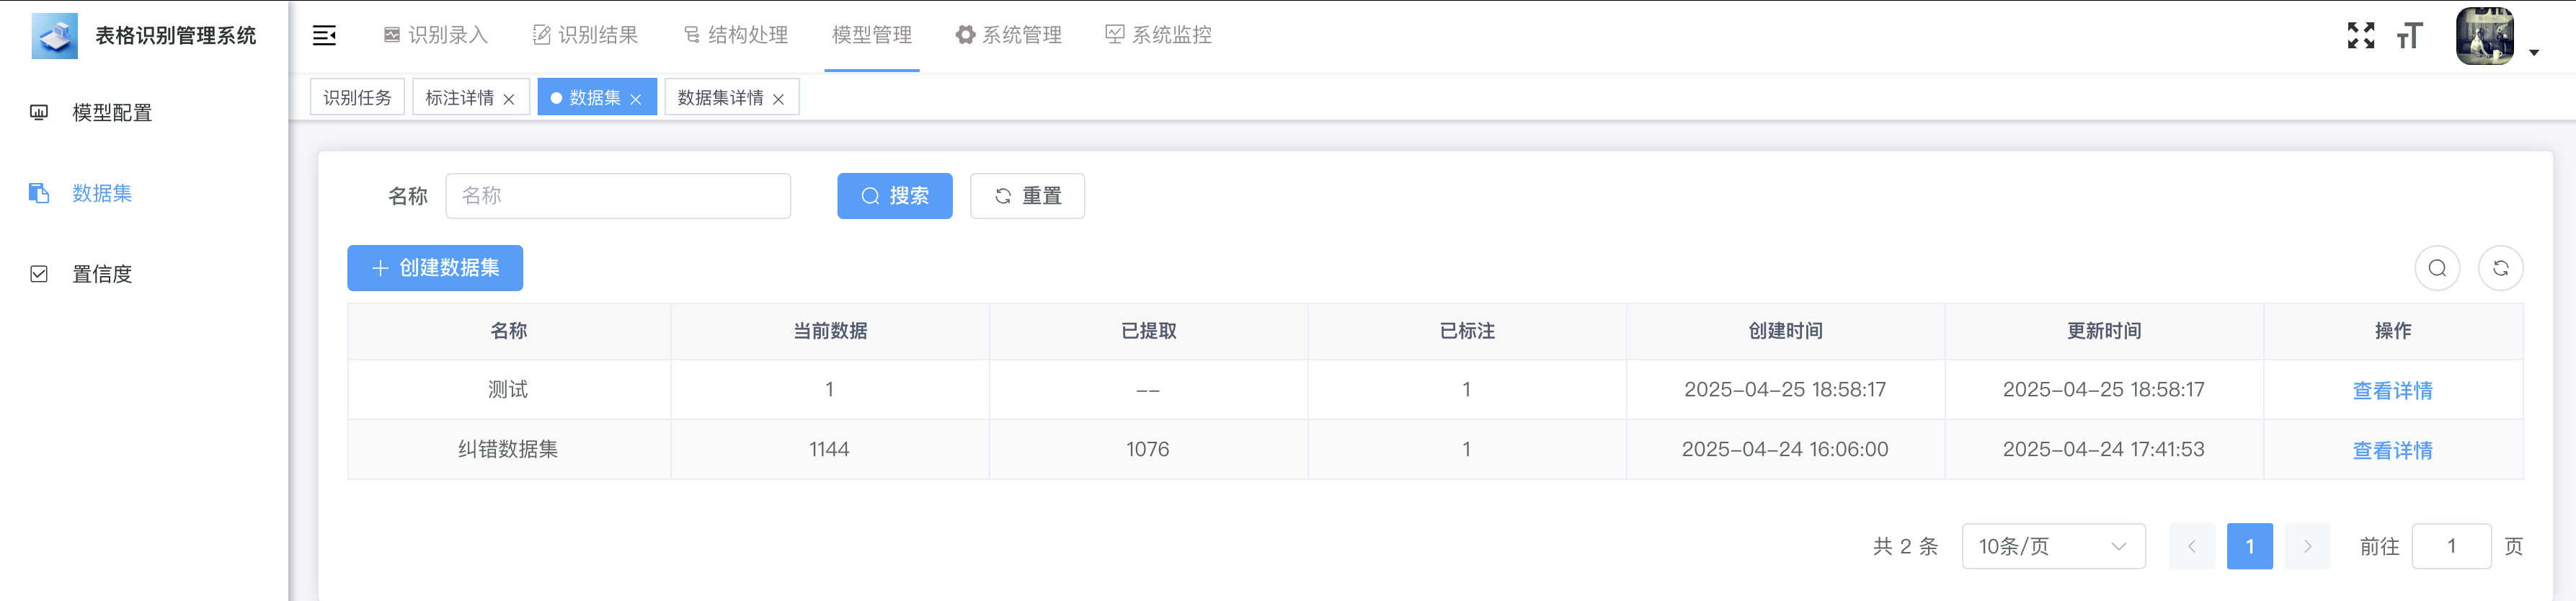Expand the 10条/页 page size dropdown
This screenshot has height=601, width=2576.
[2052, 546]
